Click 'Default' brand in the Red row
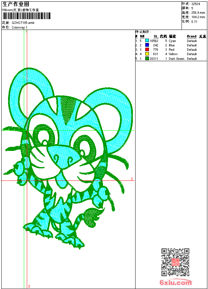 pos(192,50)
